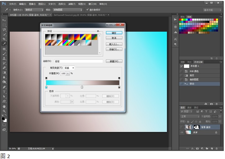The height and width of the screenshot is (159, 225).
Task: Open 基本功能 workspace dropdown
Action: (x=212, y=10)
